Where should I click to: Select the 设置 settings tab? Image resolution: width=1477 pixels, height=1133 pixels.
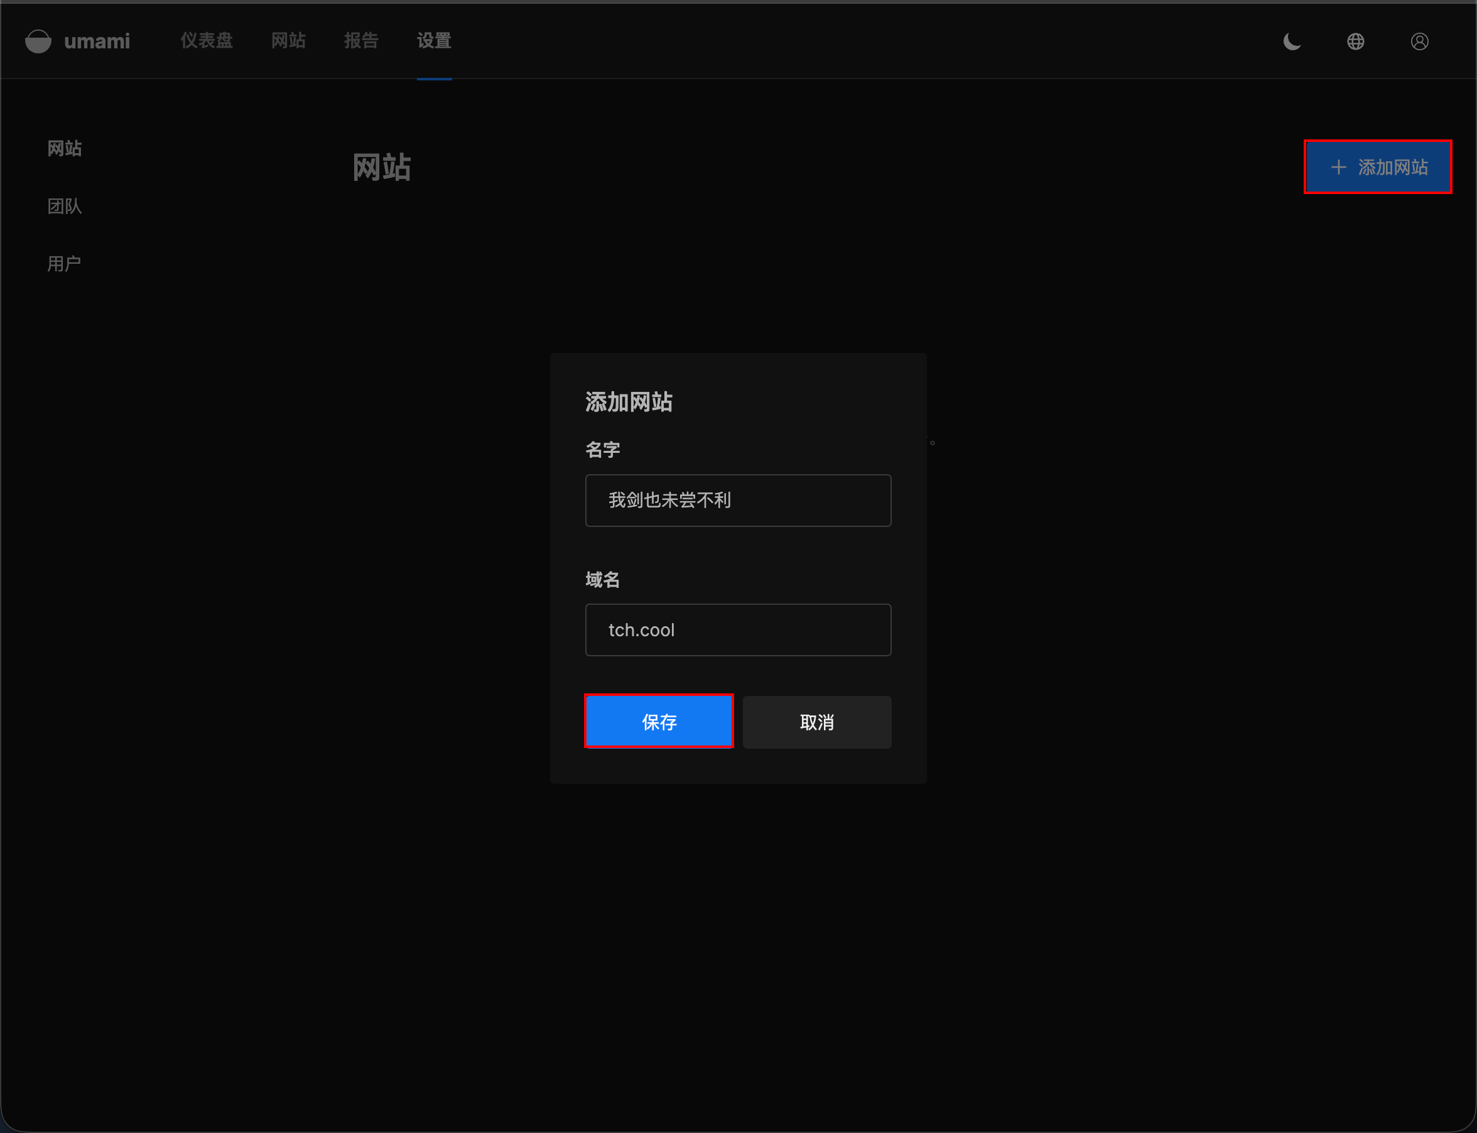tap(434, 40)
